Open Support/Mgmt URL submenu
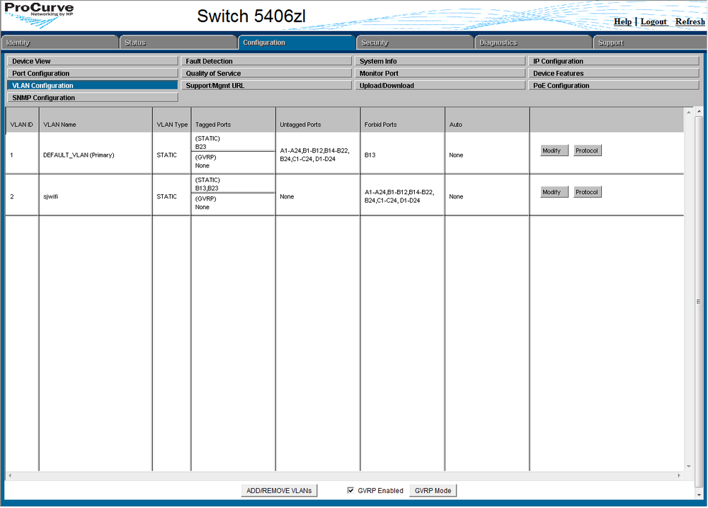708x508 pixels. 266,86
